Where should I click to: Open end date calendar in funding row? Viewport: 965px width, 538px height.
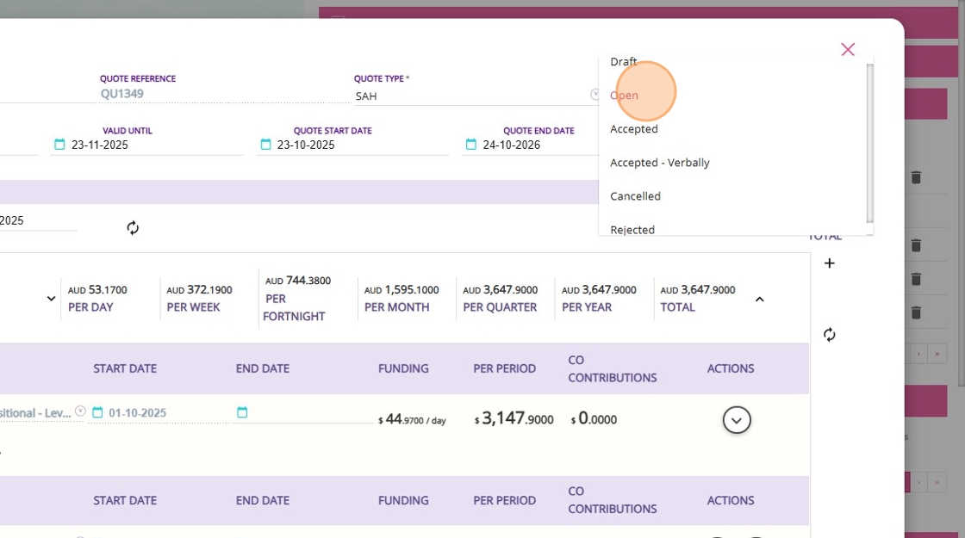(x=242, y=412)
